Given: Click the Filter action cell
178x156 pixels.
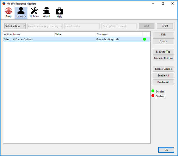Looking at the screenshot, I should point(7,39).
